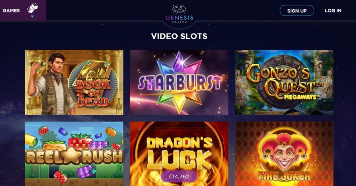356x186 pixels.
Task: Click the white dice icon beside GAMES
Action: point(32,8)
